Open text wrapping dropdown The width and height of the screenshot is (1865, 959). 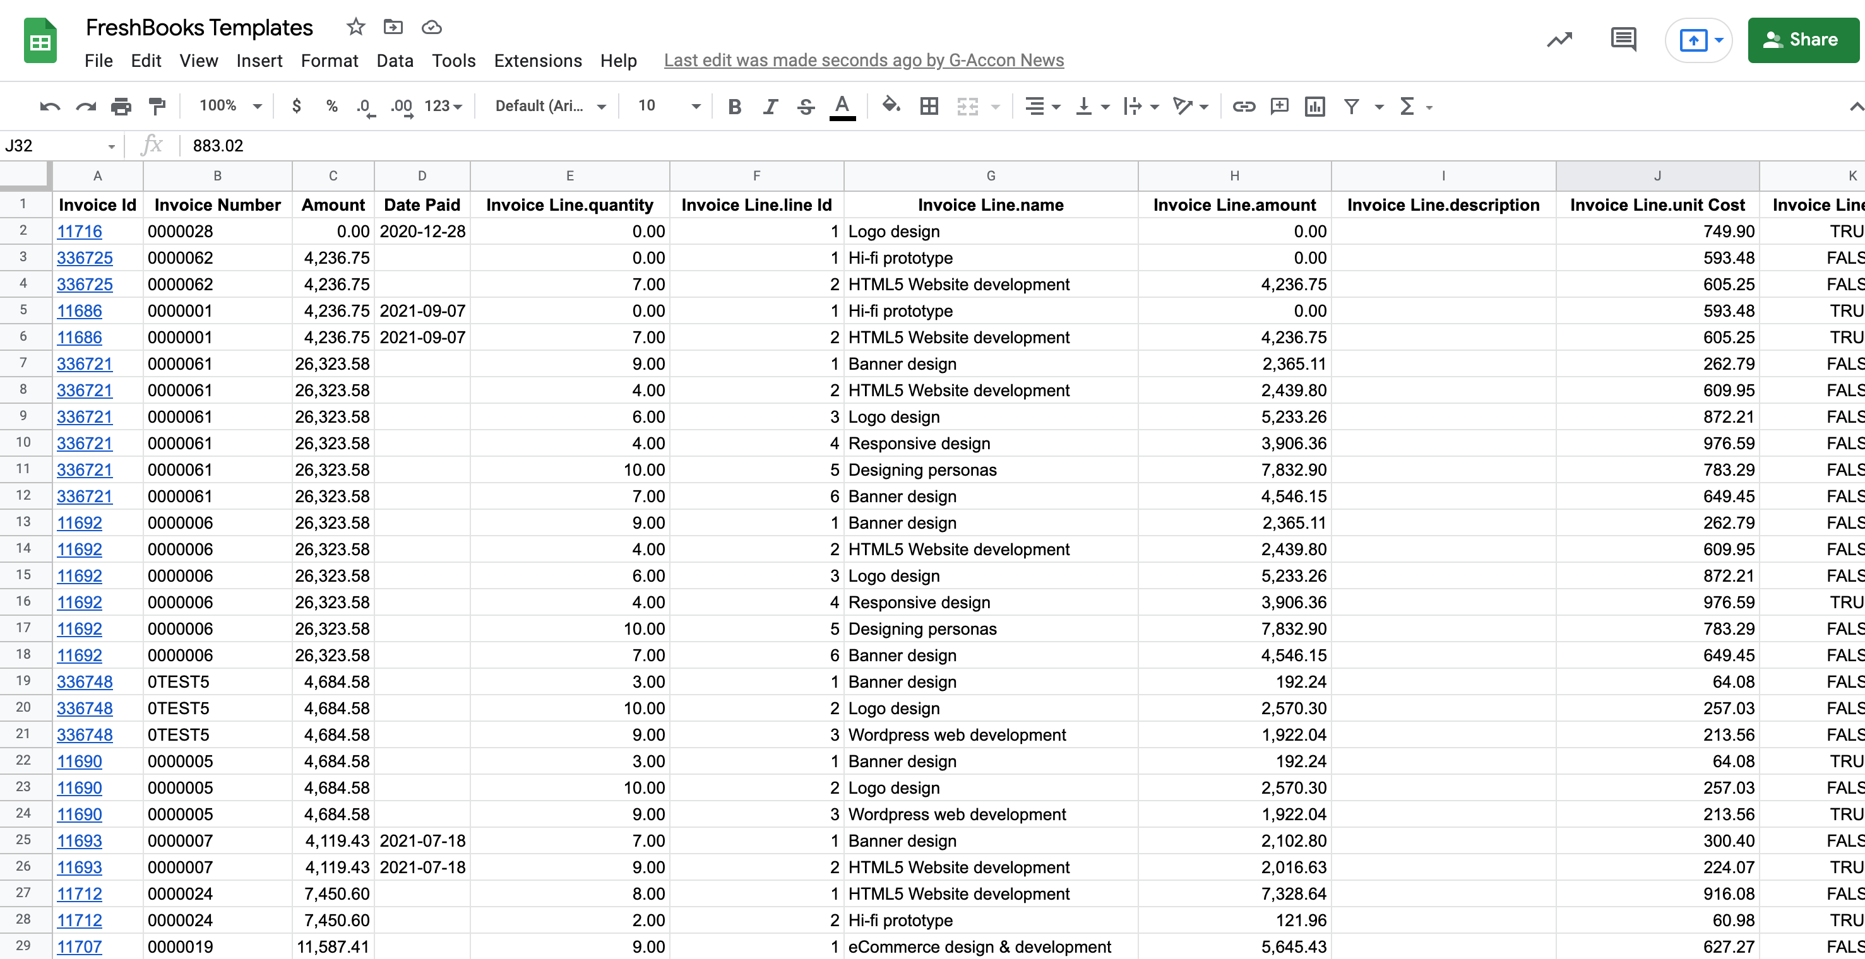point(1141,107)
